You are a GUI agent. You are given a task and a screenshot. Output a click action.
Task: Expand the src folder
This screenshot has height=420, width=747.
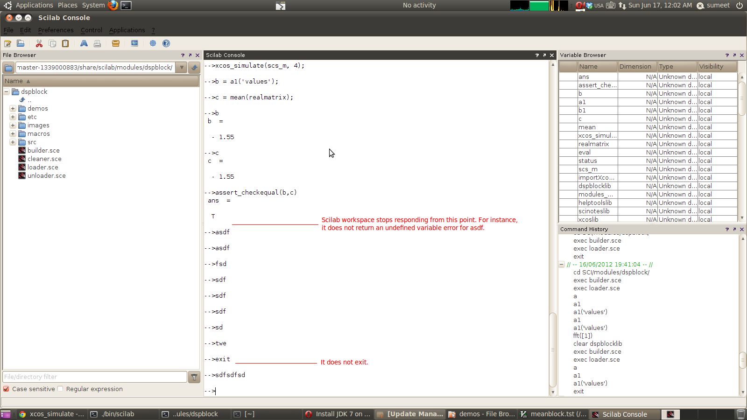(13, 142)
